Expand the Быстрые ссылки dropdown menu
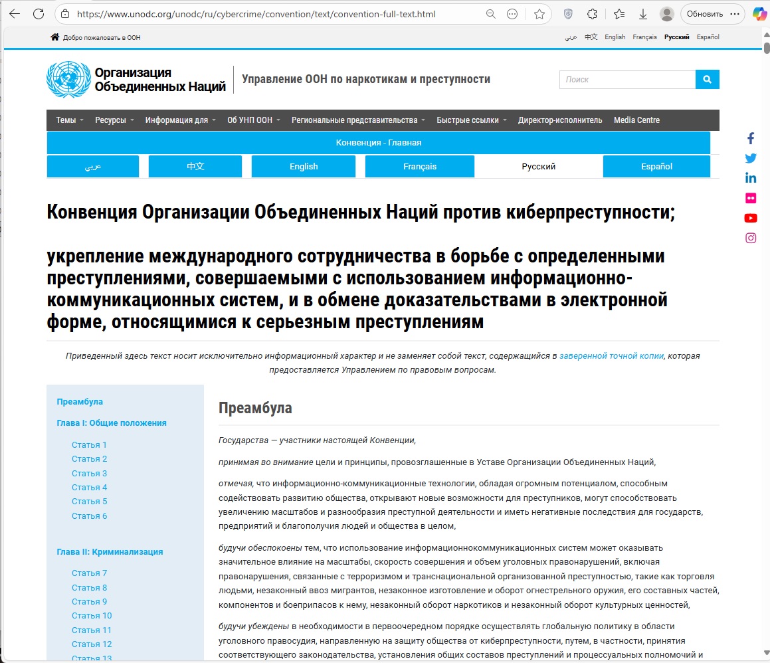This screenshot has height=663, width=770. tap(472, 120)
